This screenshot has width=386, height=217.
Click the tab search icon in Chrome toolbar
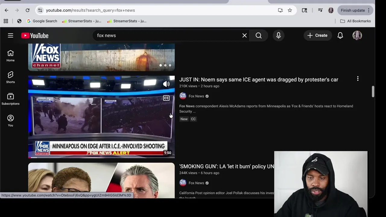[305, 10]
